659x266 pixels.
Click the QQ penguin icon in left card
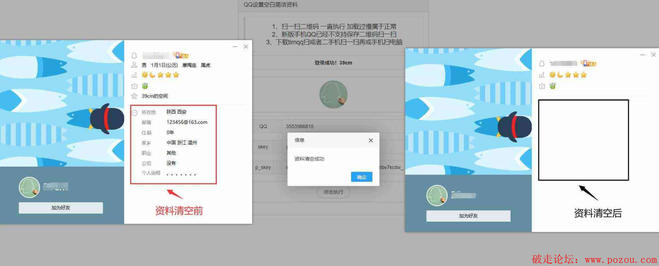[134, 55]
